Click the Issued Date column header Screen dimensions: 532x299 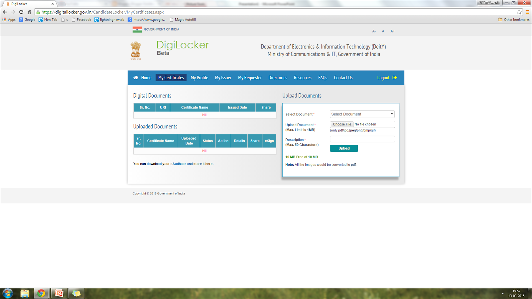[237, 108]
